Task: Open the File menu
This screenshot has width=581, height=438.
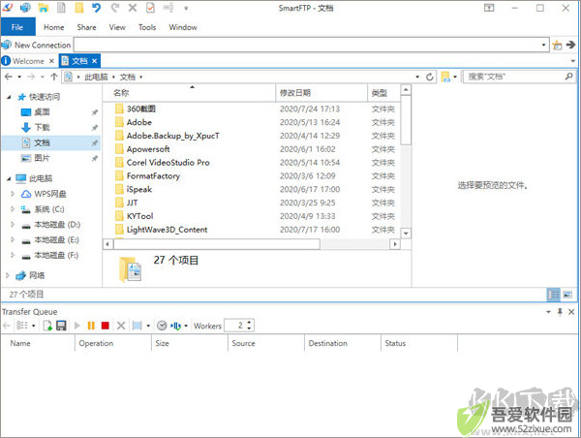Action: coord(17,27)
